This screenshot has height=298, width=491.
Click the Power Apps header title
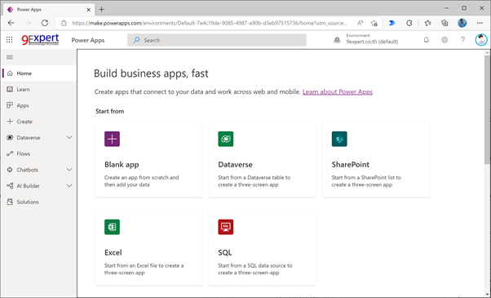coord(88,40)
